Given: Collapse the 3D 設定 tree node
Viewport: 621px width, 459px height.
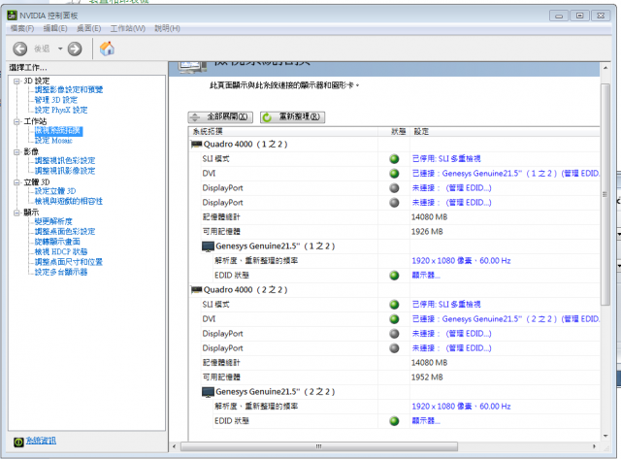Looking at the screenshot, I should [16, 82].
